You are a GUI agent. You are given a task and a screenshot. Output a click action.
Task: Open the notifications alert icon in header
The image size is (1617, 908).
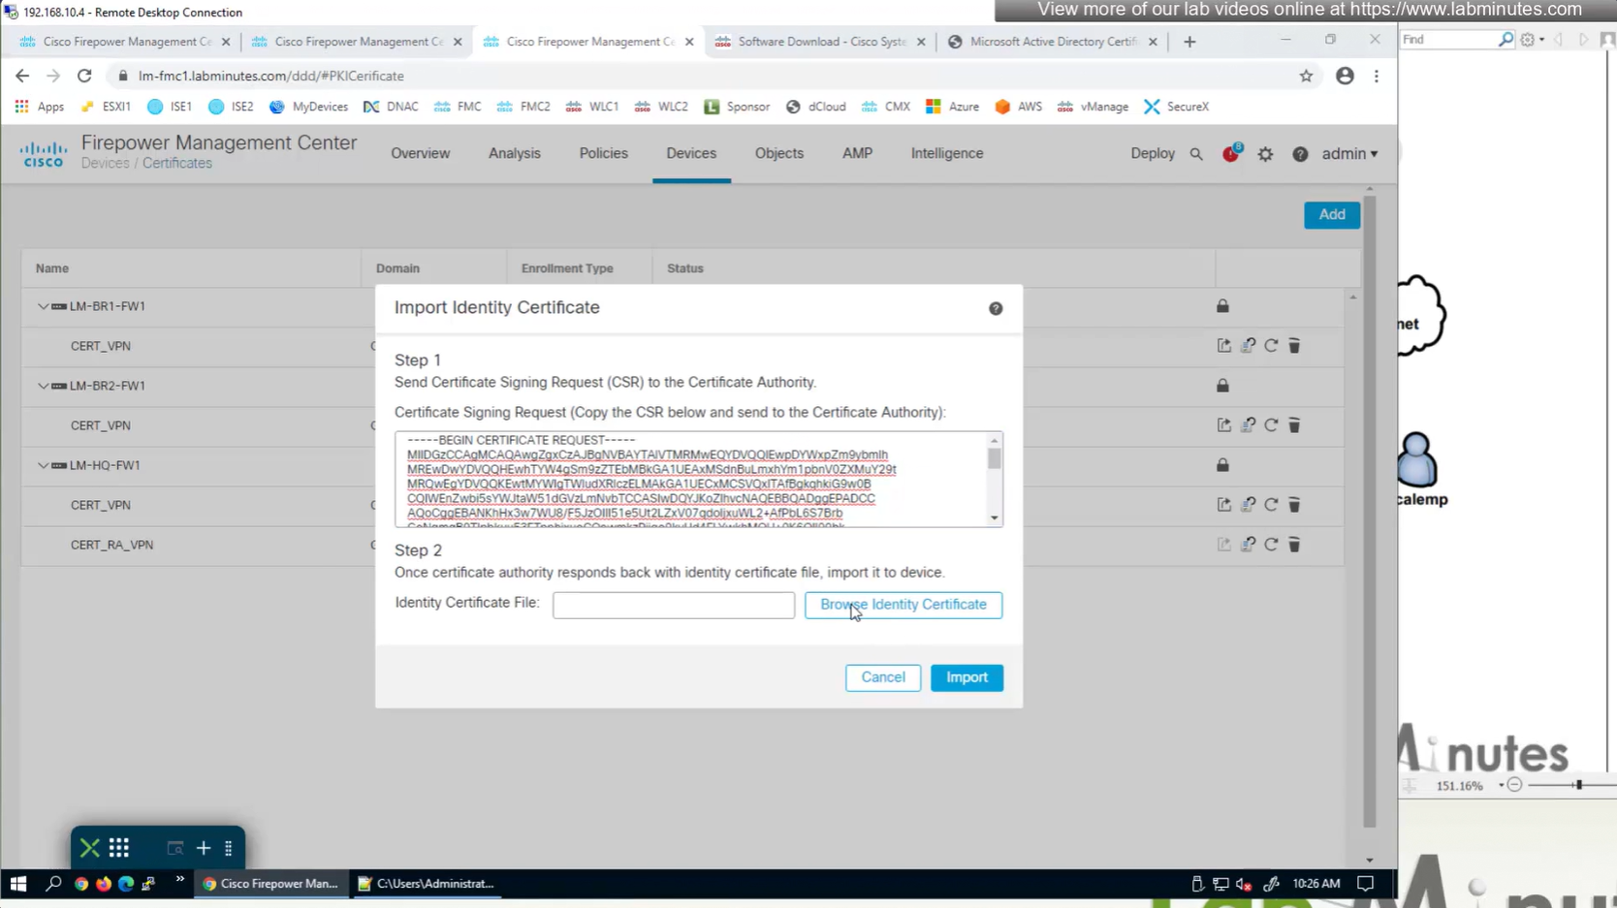point(1230,154)
